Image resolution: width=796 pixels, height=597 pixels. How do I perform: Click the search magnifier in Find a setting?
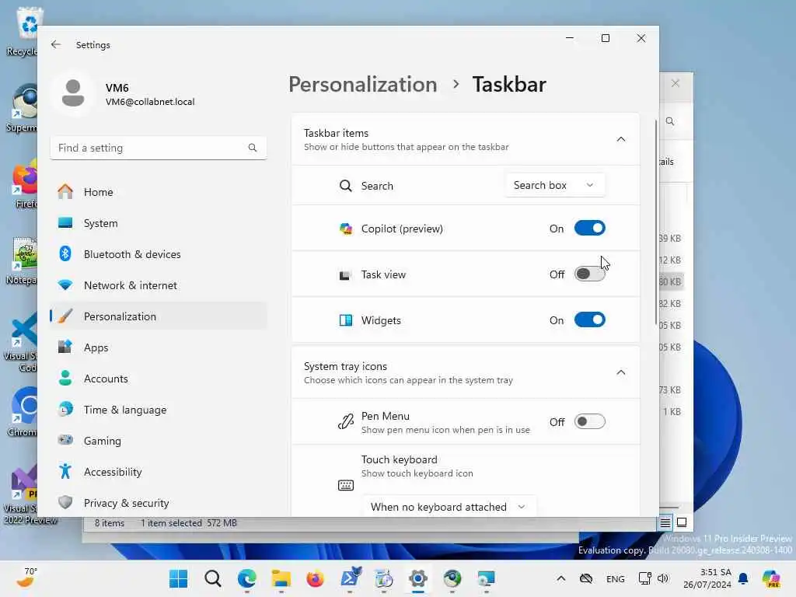pyautogui.click(x=253, y=148)
